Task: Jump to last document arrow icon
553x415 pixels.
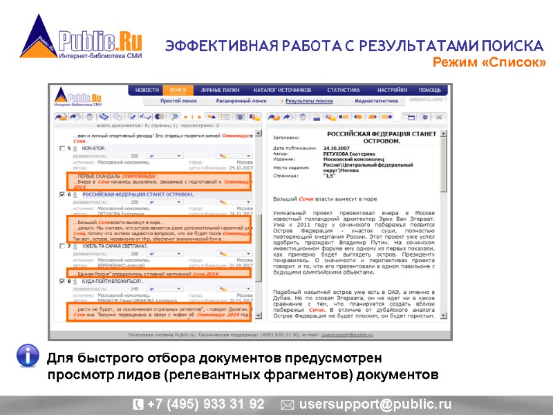Action: [386, 117]
